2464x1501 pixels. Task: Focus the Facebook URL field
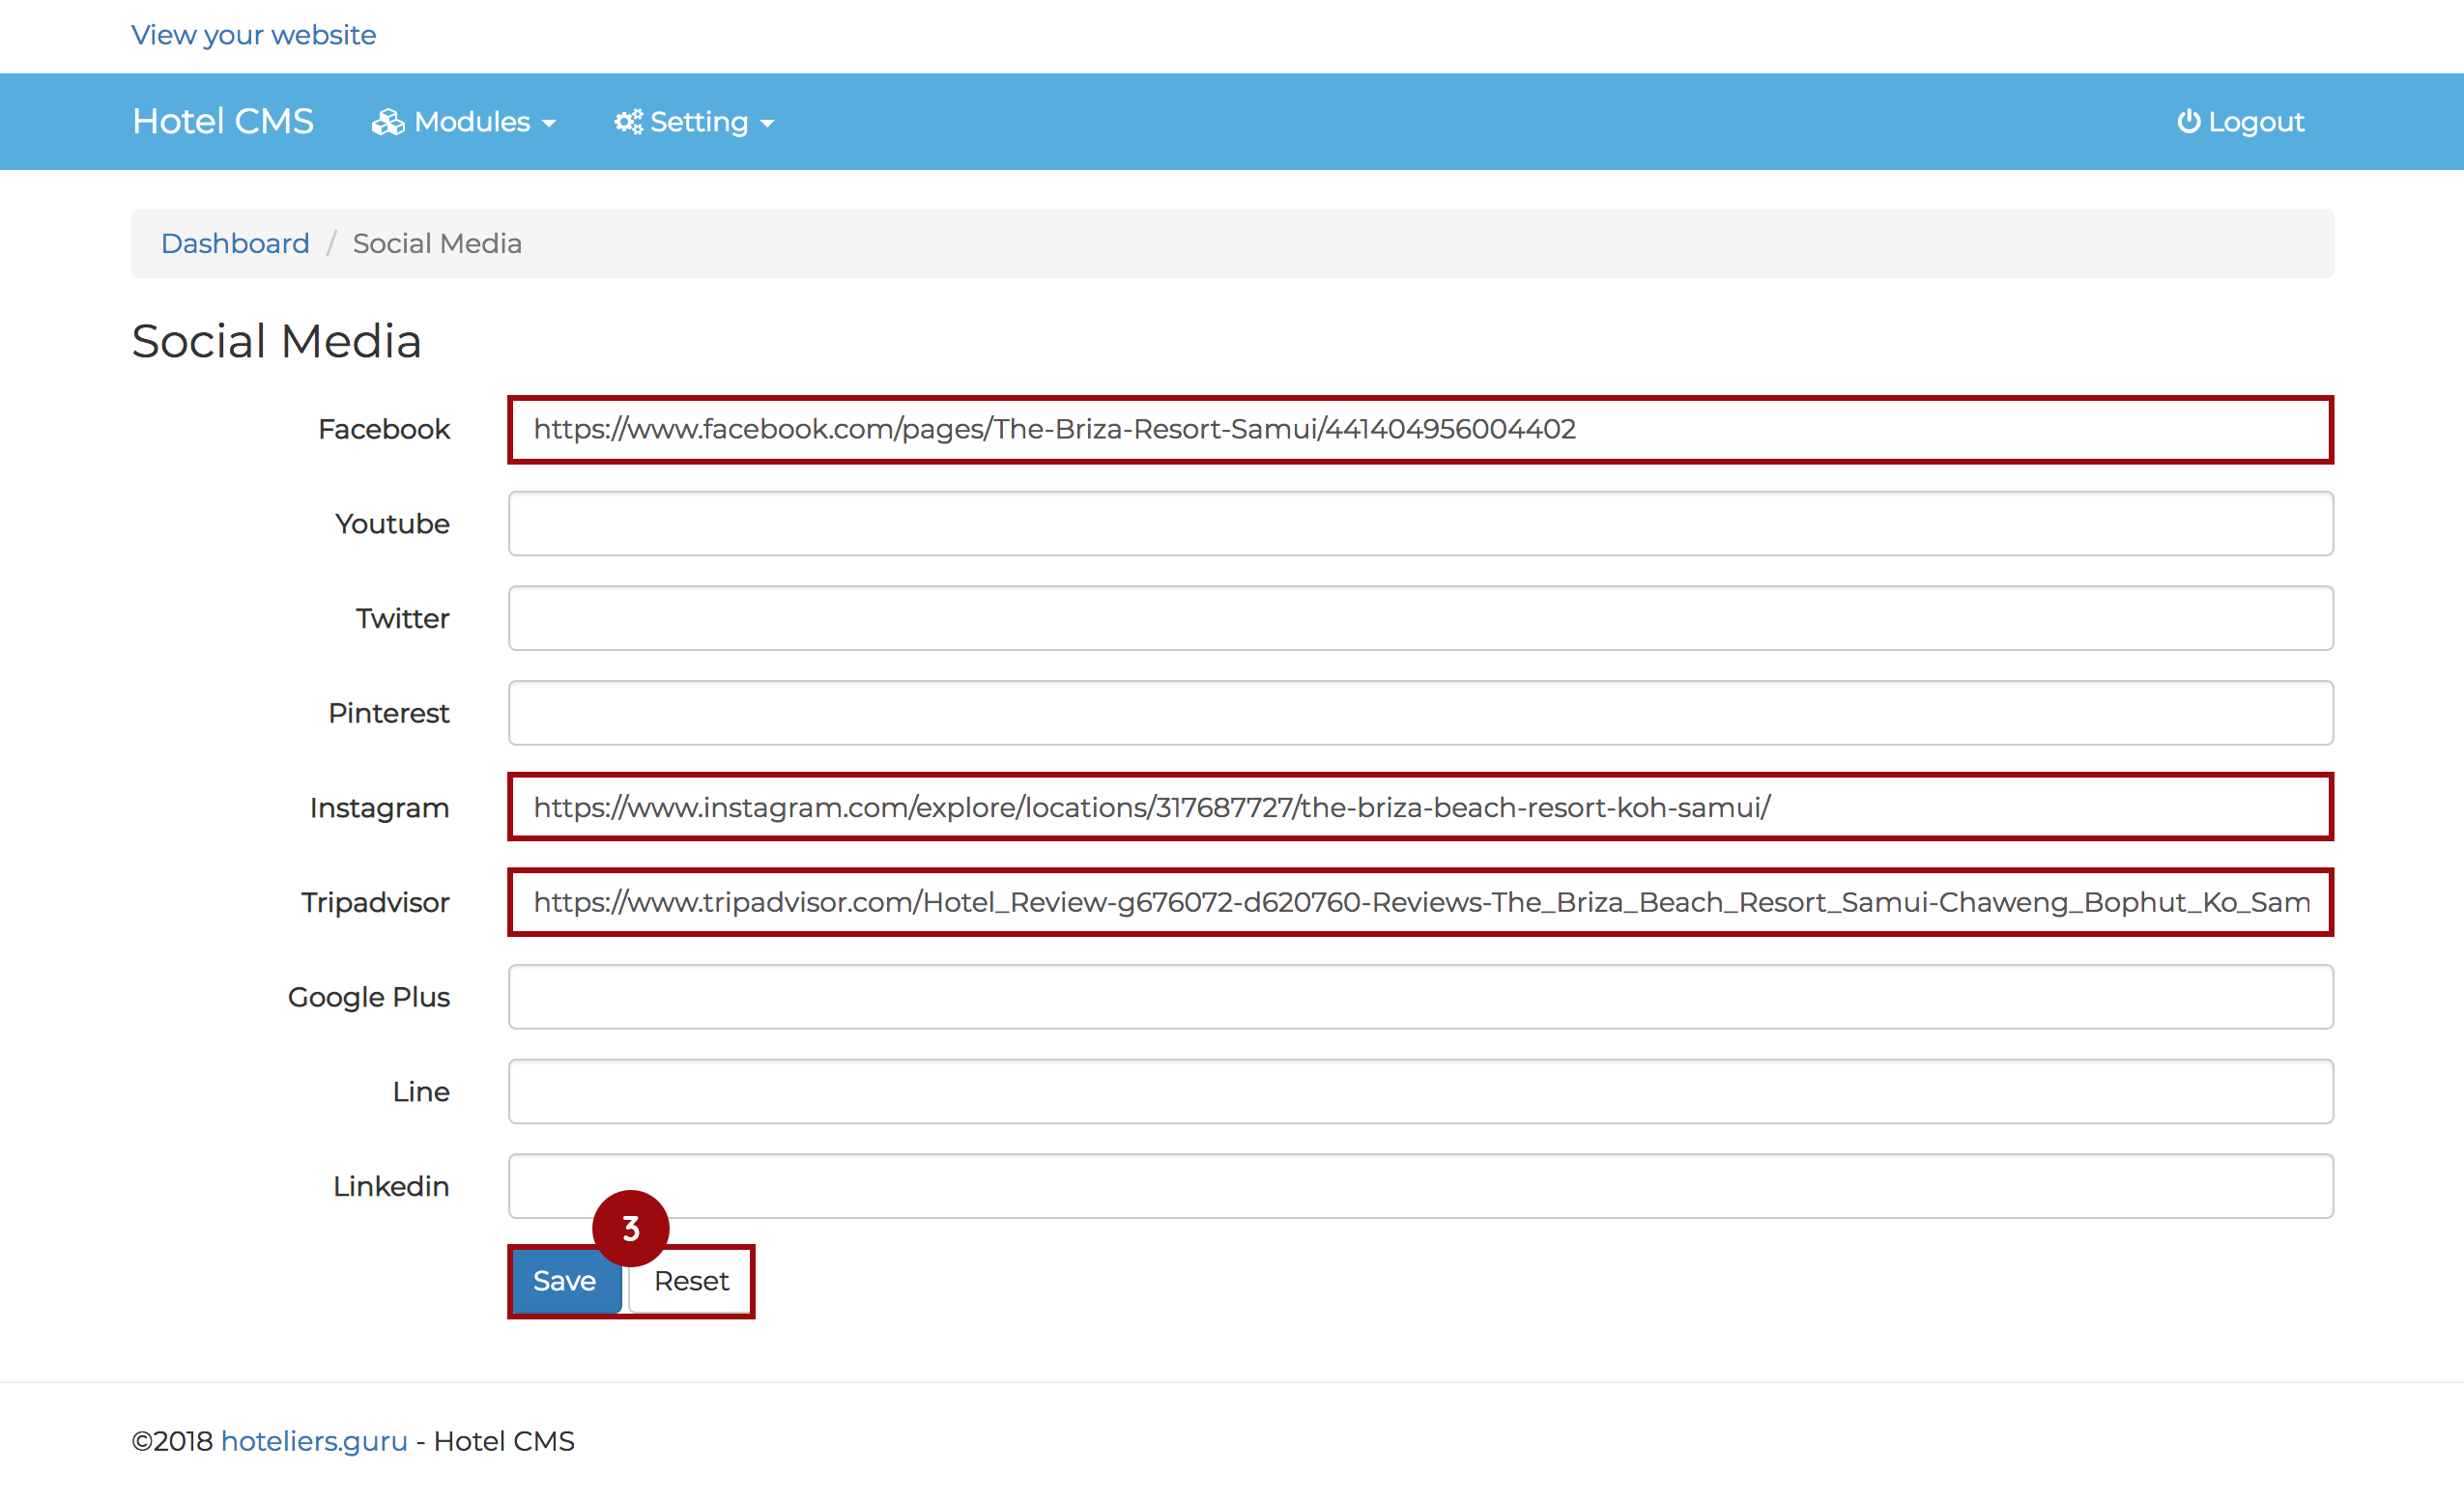(x=1420, y=429)
